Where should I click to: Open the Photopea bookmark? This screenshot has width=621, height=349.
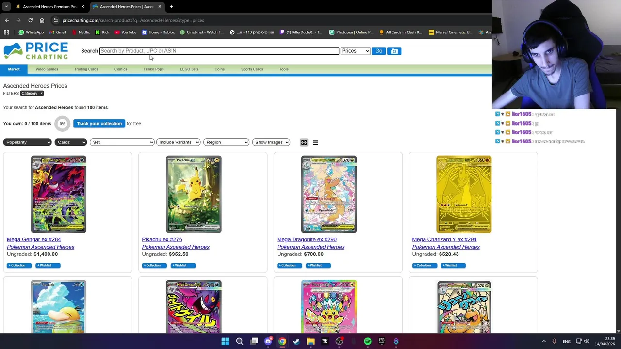351,32
